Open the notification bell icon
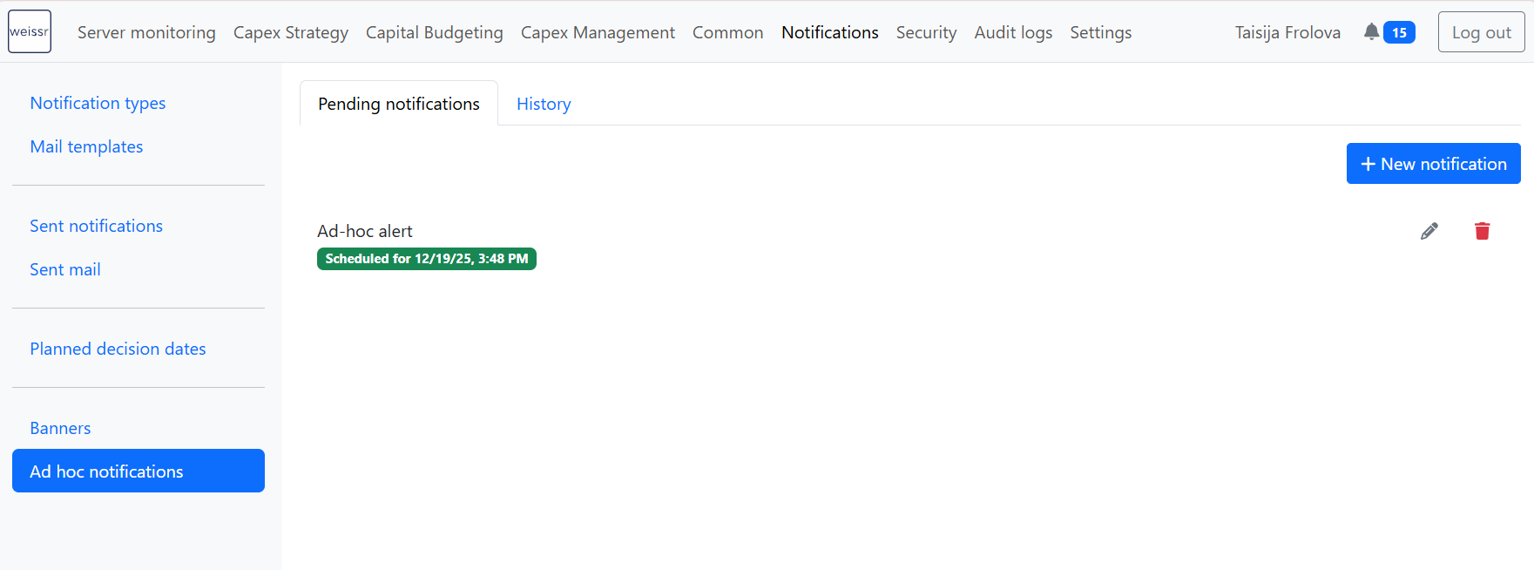 (1371, 32)
